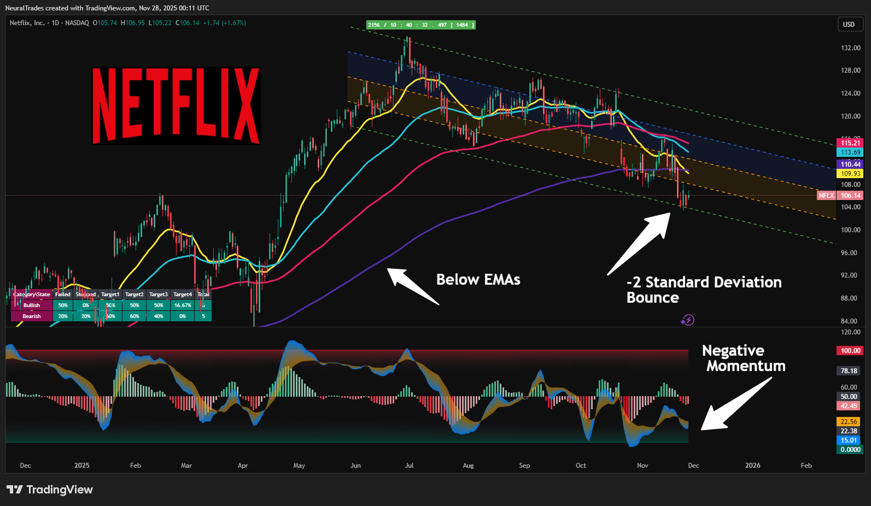Click the Below EMAs annotation text
The height and width of the screenshot is (506, 871).
pyautogui.click(x=478, y=280)
